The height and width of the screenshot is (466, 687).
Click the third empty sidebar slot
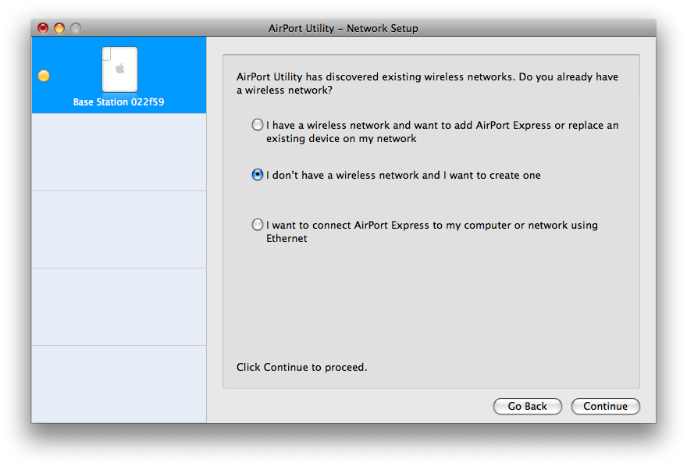(x=119, y=307)
